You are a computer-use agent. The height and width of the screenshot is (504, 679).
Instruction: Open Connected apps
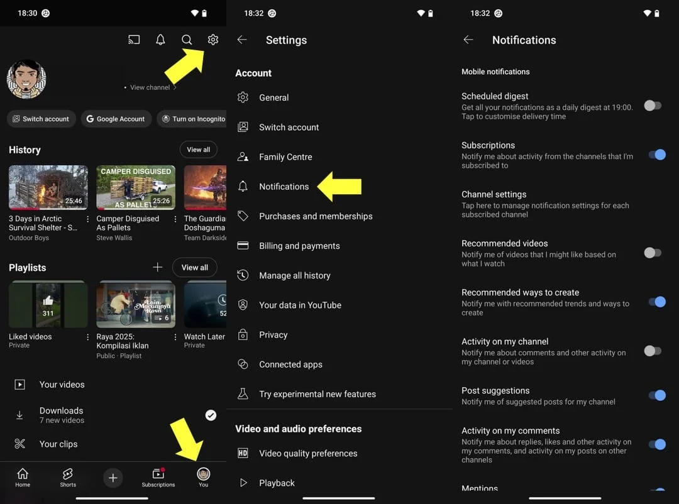point(339,364)
